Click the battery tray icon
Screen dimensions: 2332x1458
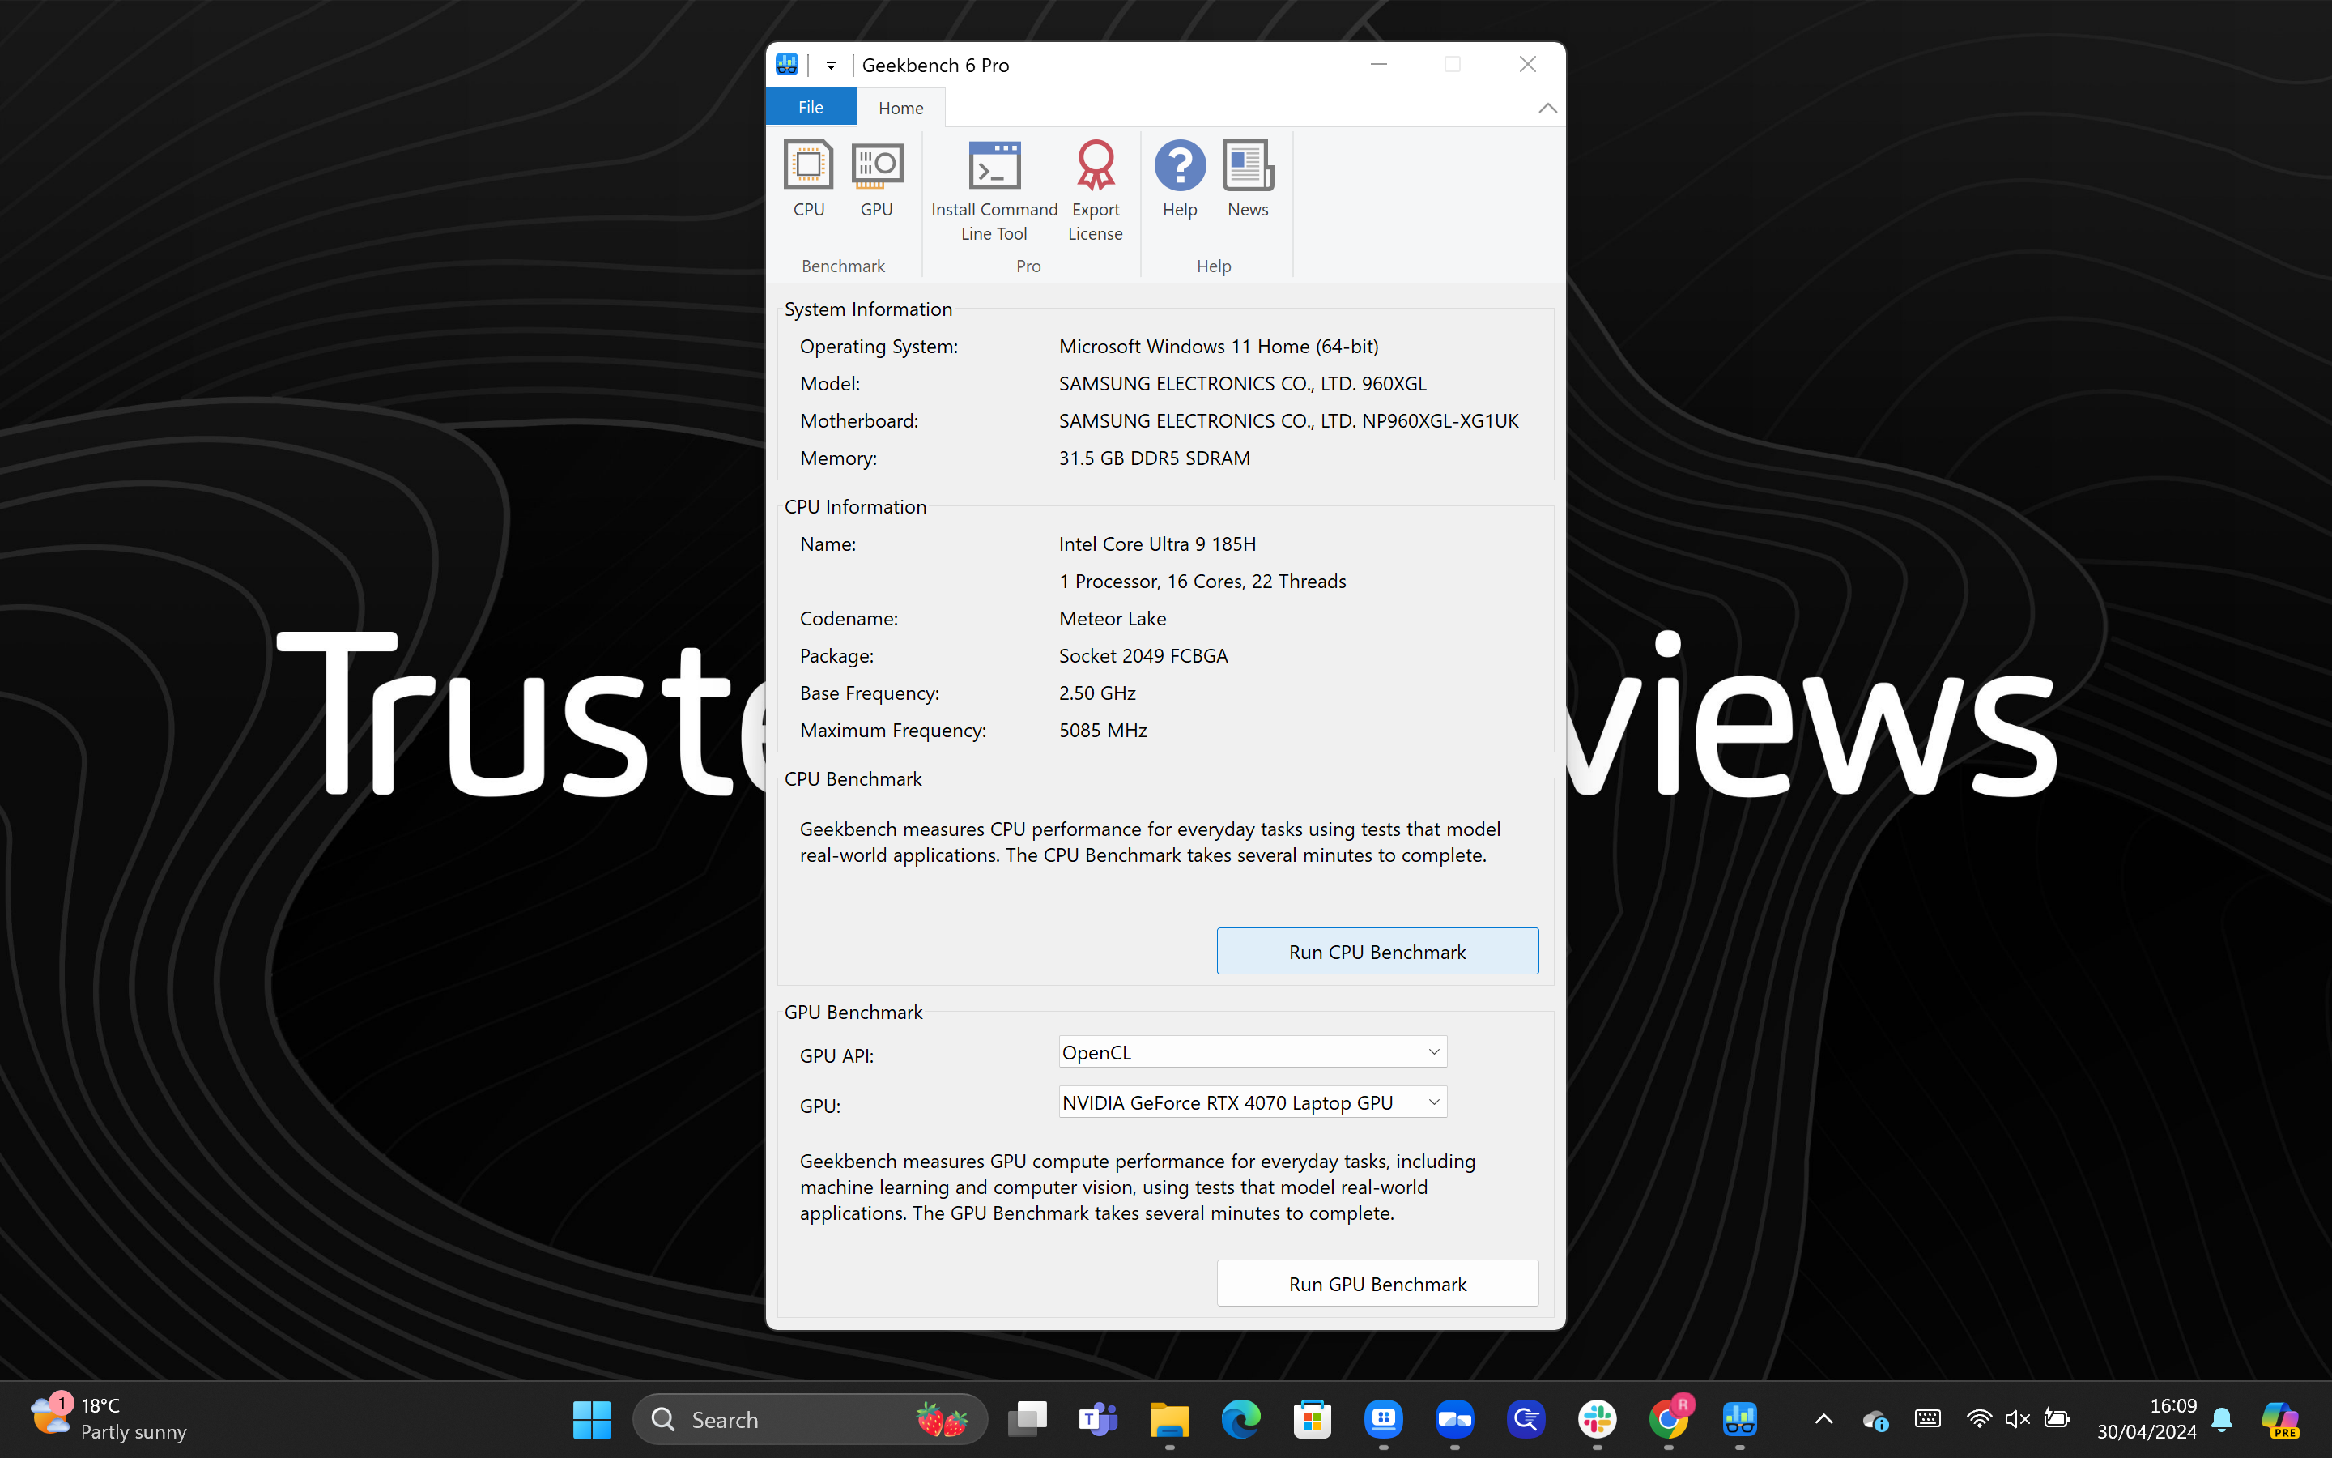click(2057, 1418)
